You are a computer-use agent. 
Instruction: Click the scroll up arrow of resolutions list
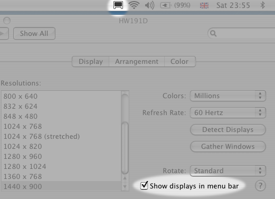pos(125,178)
